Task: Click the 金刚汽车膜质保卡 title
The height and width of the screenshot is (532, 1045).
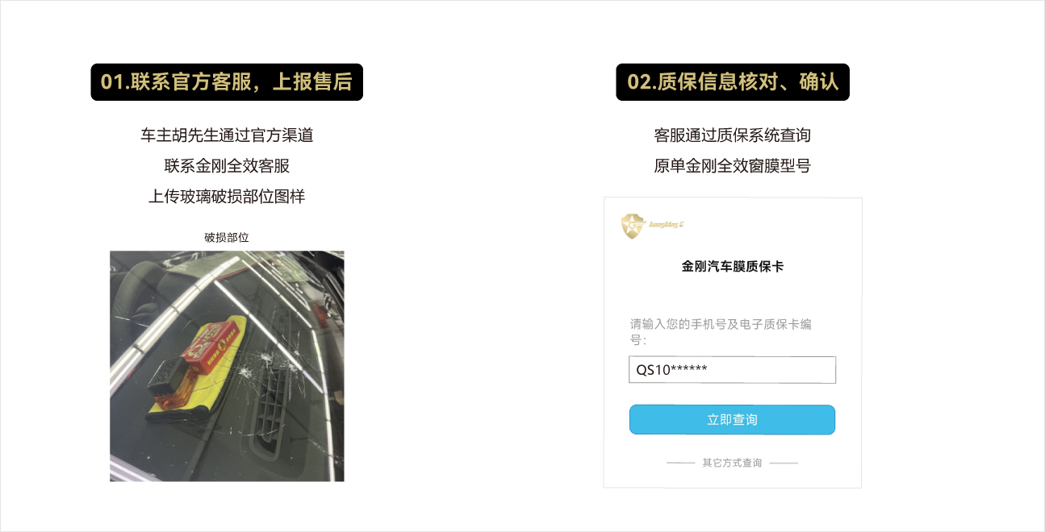Action: (732, 266)
